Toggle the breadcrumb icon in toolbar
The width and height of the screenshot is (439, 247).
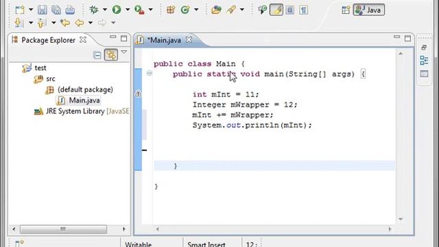262,10
